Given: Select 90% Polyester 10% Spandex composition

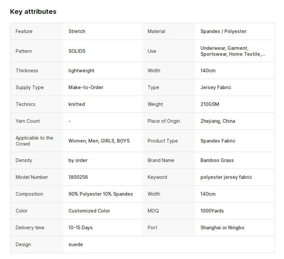Looking at the screenshot, I should coord(101,194).
